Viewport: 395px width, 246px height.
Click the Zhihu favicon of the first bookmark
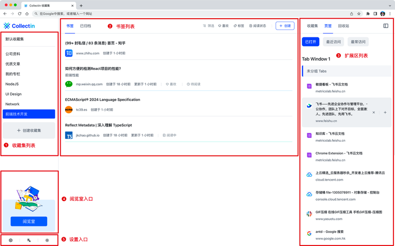coord(69,53)
